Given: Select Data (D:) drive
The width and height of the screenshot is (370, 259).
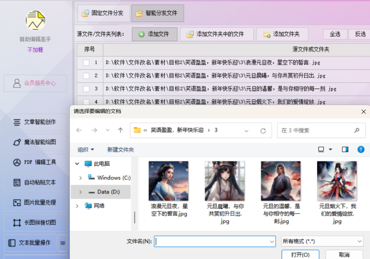Looking at the screenshot, I should (104, 192).
